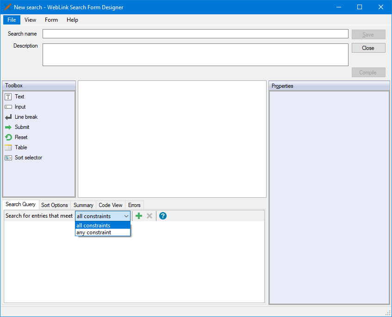Click the 'Search name' label
The width and height of the screenshot is (392, 317).
[x=22, y=34]
